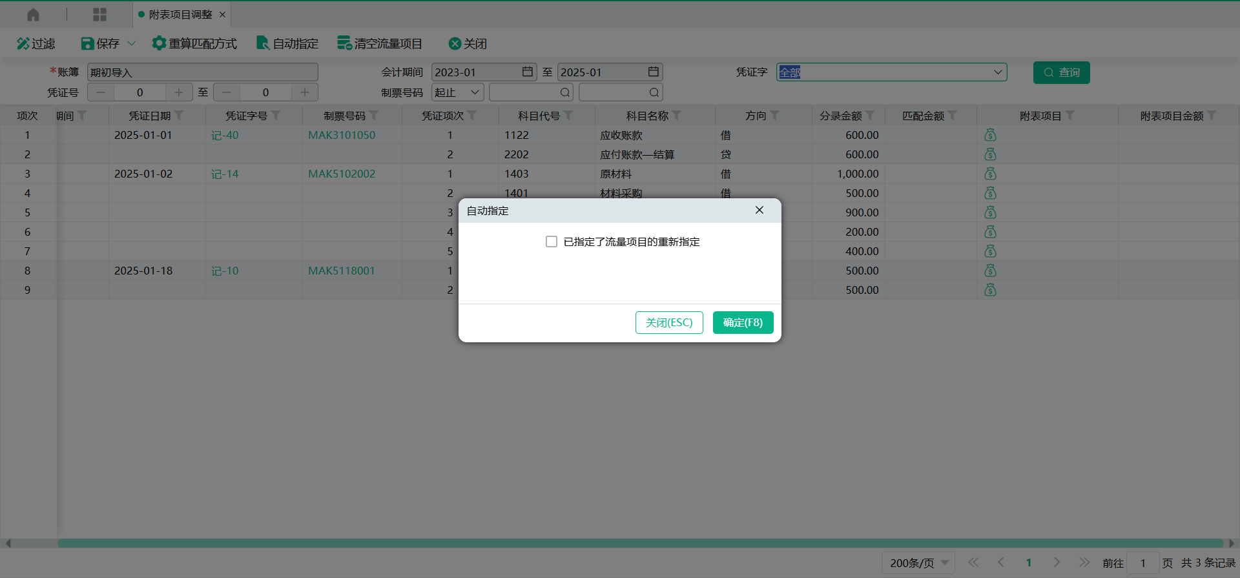Click 确定(F8) in the dialog
1240x578 pixels.
pos(743,322)
